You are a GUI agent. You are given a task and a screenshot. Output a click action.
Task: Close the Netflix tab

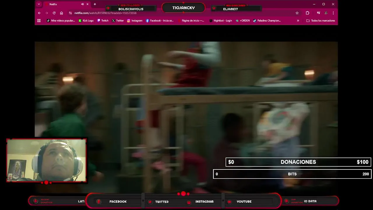point(87,4)
